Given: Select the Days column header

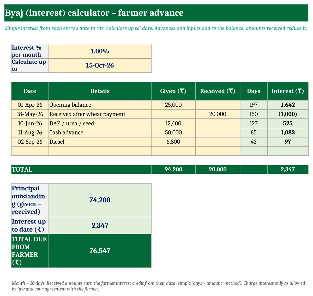Looking at the screenshot, I should pos(254,91).
